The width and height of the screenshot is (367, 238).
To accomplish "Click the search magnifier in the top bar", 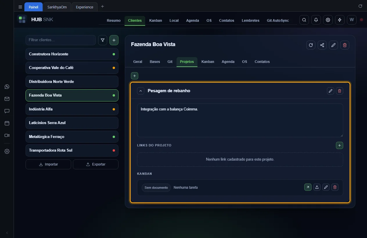I will pyautogui.click(x=304, y=20).
